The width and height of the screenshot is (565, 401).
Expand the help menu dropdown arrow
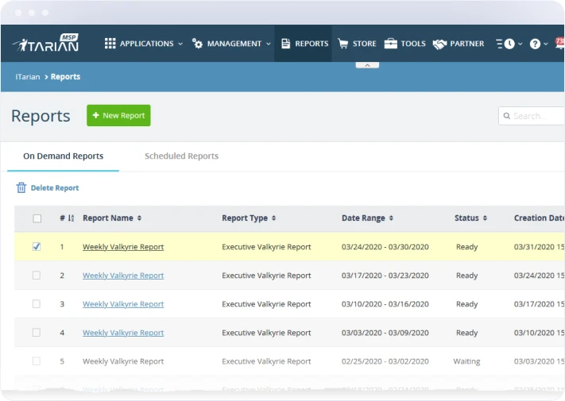tap(546, 44)
